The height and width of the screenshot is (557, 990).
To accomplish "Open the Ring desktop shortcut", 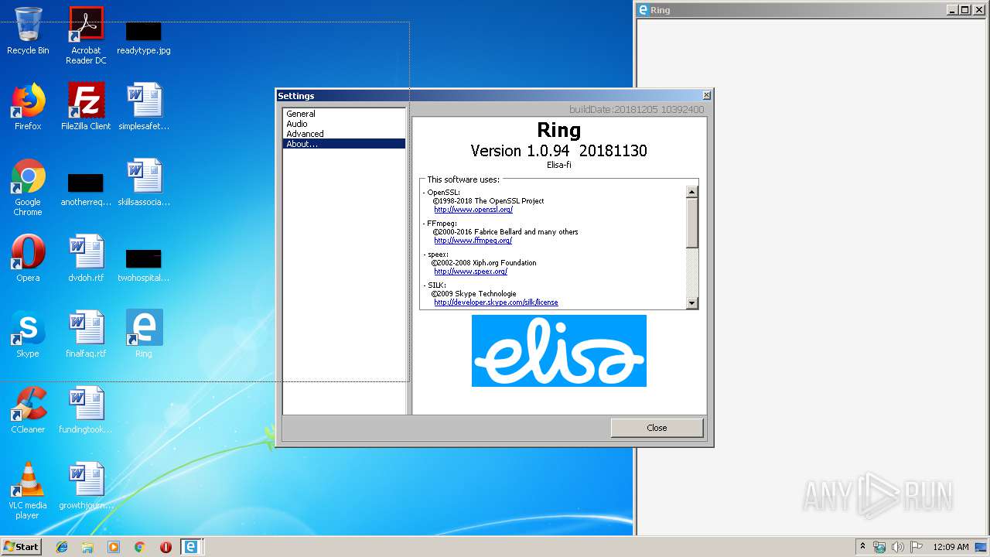I will click(144, 334).
